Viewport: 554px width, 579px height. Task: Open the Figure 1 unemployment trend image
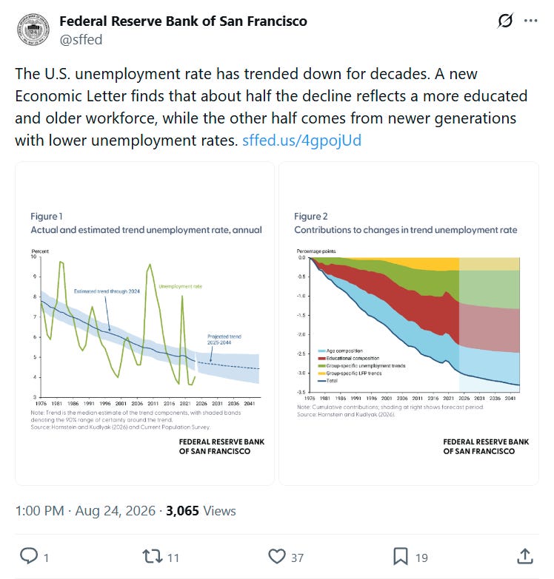pyautogui.click(x=144, y=323)
